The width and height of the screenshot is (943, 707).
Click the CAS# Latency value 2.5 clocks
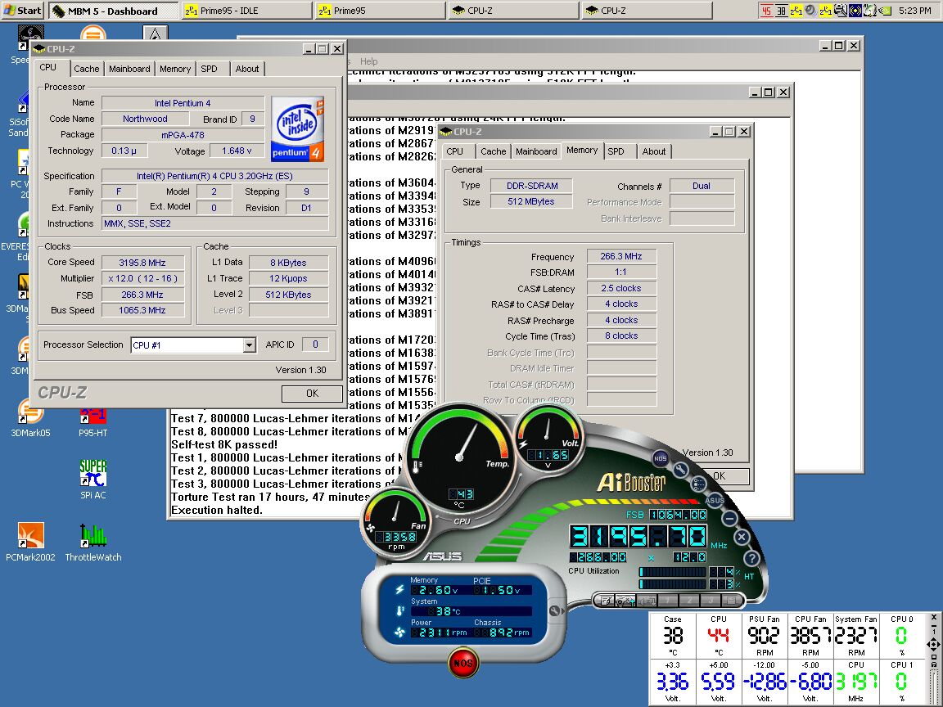click(x=621, y=289)
